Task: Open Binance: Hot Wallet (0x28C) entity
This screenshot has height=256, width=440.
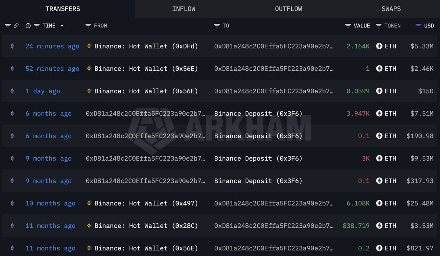Action: click(146, 226)
